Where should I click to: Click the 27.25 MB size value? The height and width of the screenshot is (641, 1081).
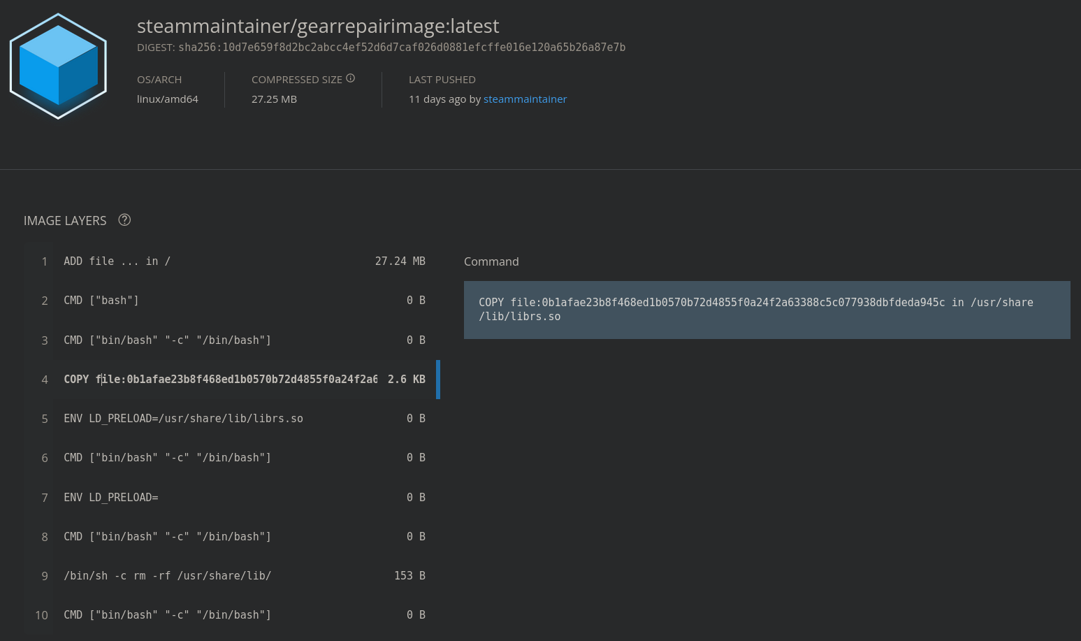[x=274, y=99]
